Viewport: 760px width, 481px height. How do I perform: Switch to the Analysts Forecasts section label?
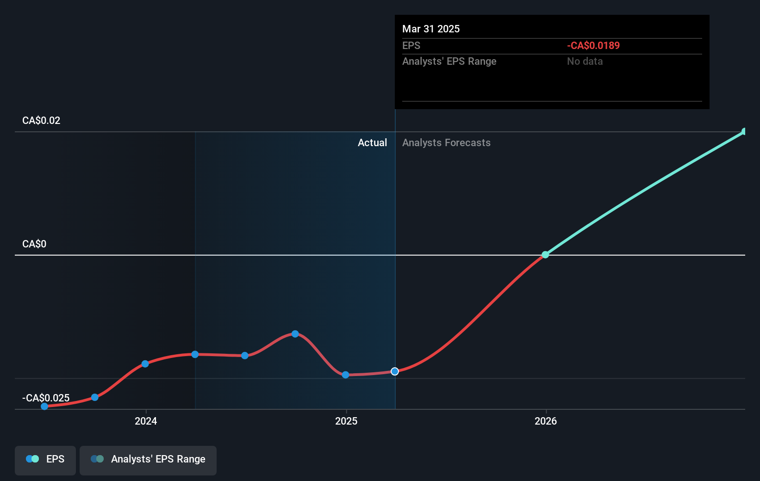tap(446, 142)
